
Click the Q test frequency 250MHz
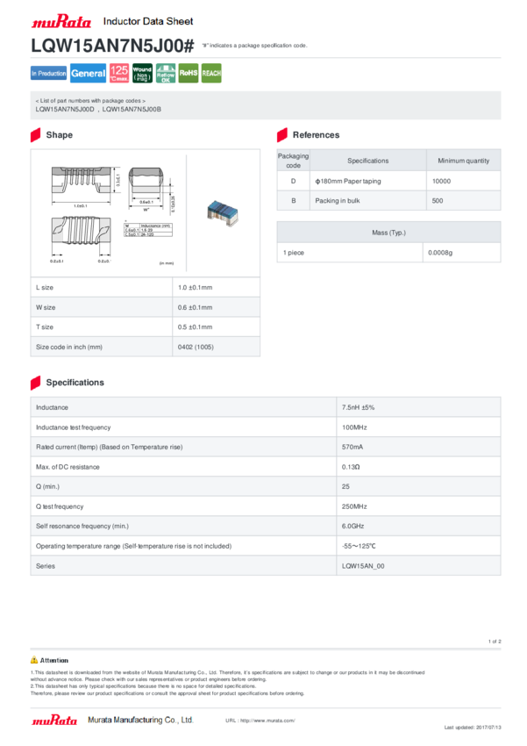(354, 506)
